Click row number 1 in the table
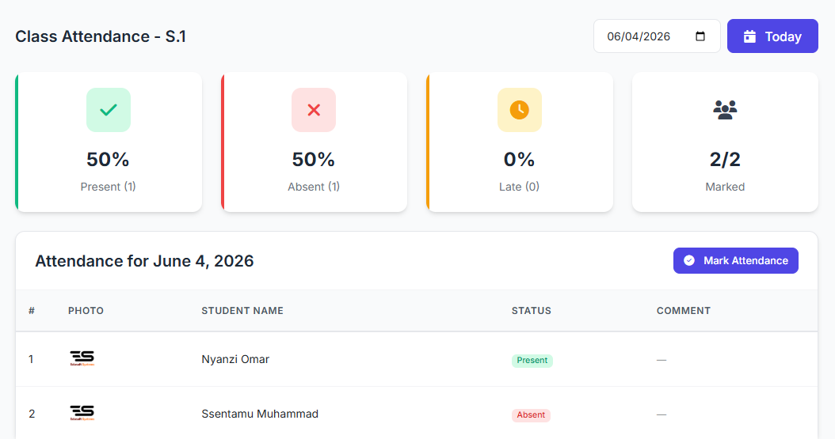Image resolution: width=835 pixels, height=439 pixels. click(31, 359)
